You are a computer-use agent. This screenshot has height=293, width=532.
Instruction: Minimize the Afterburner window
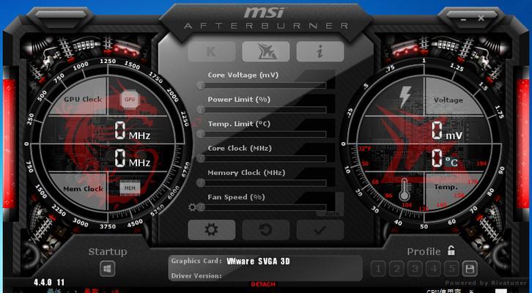[x=464, y=19]
